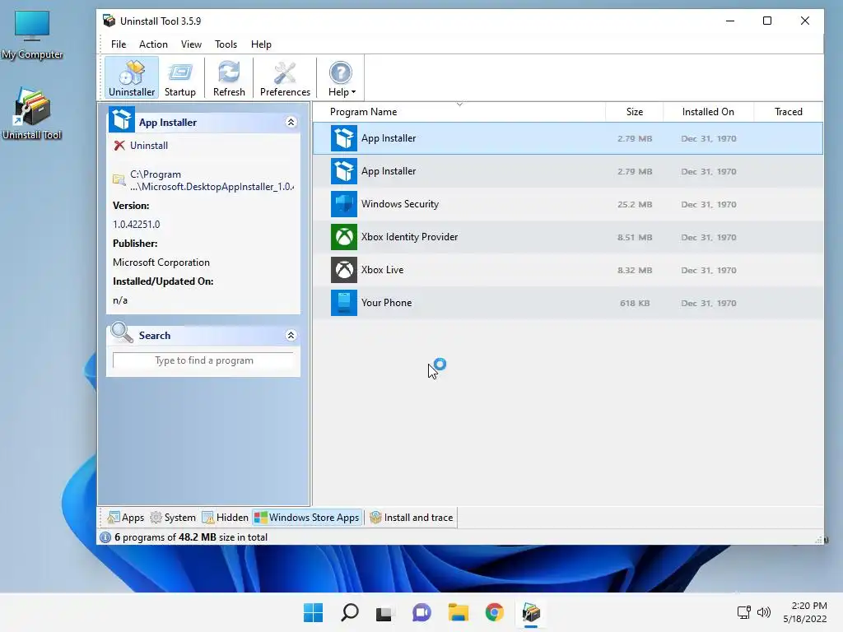Select the Xbox Live entry name
Screen dimensions: 843x632
click(x=382, y=270)
